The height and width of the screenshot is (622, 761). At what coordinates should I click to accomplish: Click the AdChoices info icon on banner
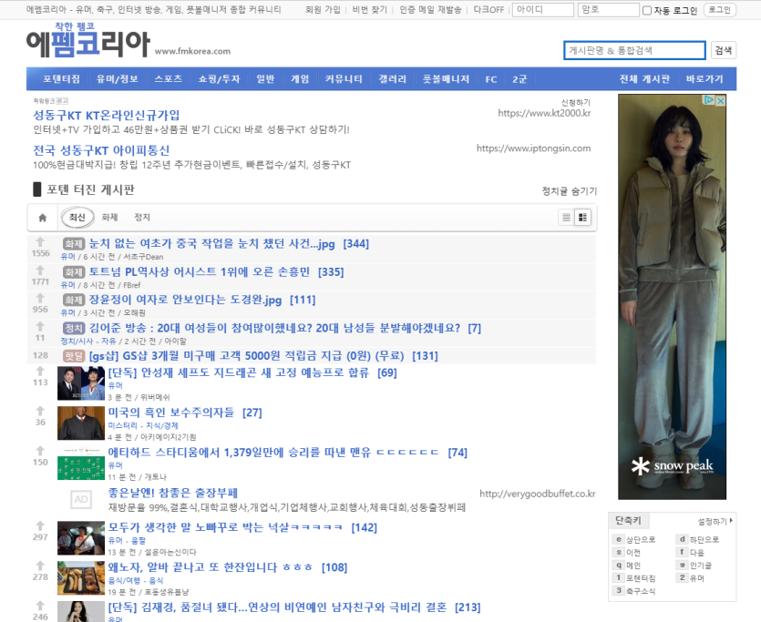click(x=711, y=99)
